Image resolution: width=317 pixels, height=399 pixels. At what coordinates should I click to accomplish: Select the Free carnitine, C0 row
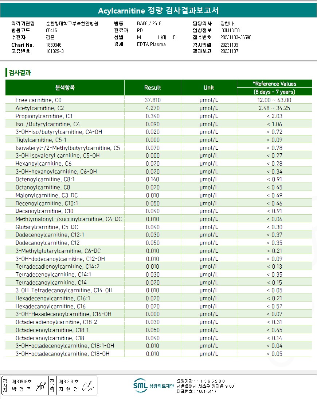pos(158,100)
